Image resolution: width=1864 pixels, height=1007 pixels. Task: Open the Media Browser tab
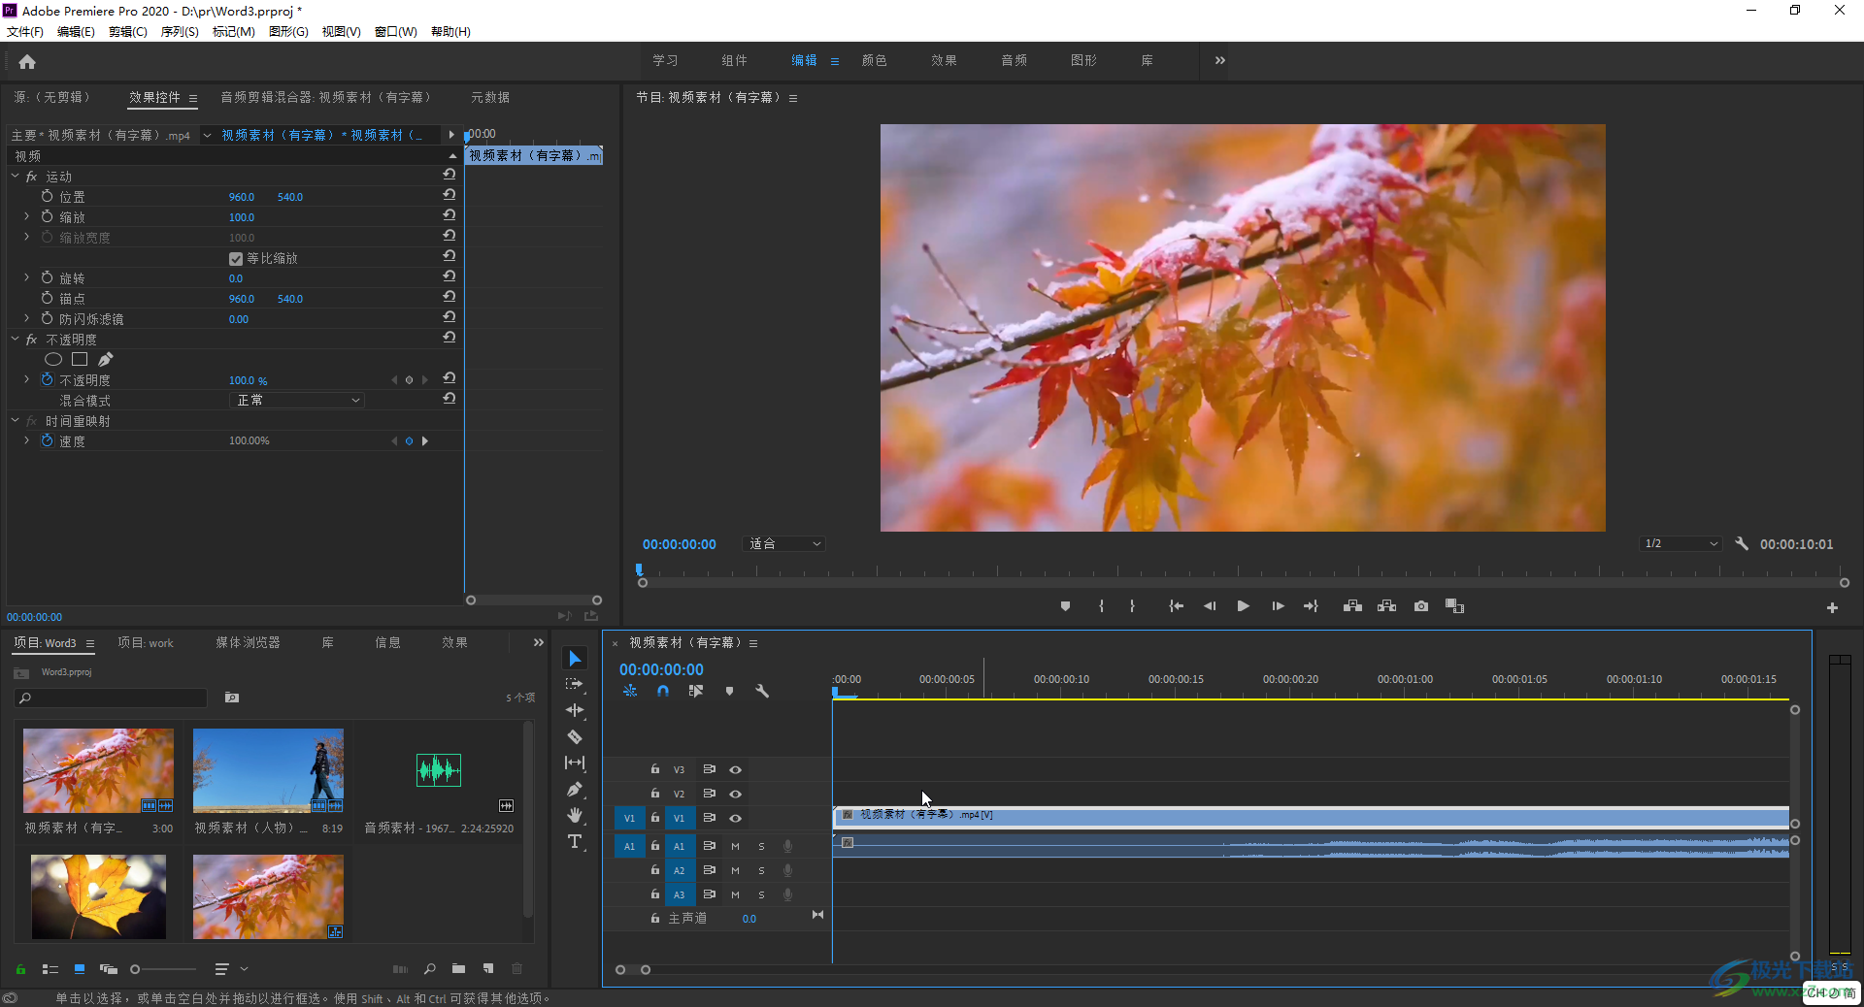click(x=248, y=642)
